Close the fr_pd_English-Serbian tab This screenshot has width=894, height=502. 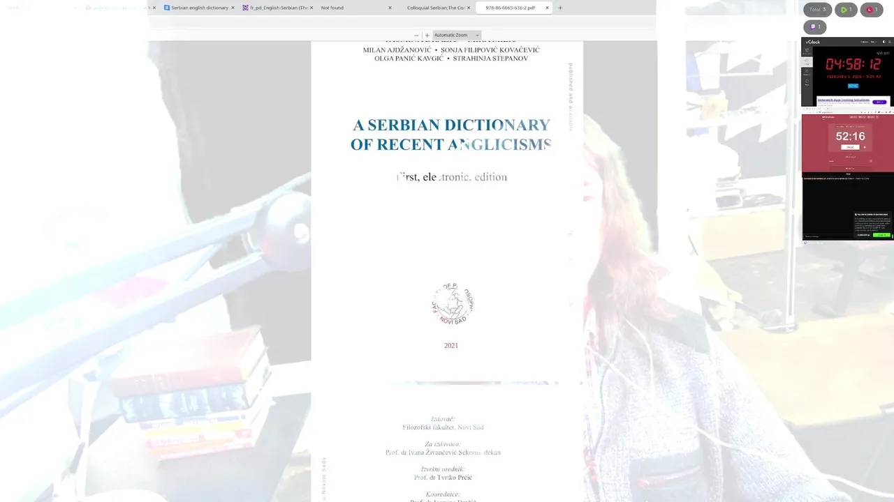tap(311, 8)
